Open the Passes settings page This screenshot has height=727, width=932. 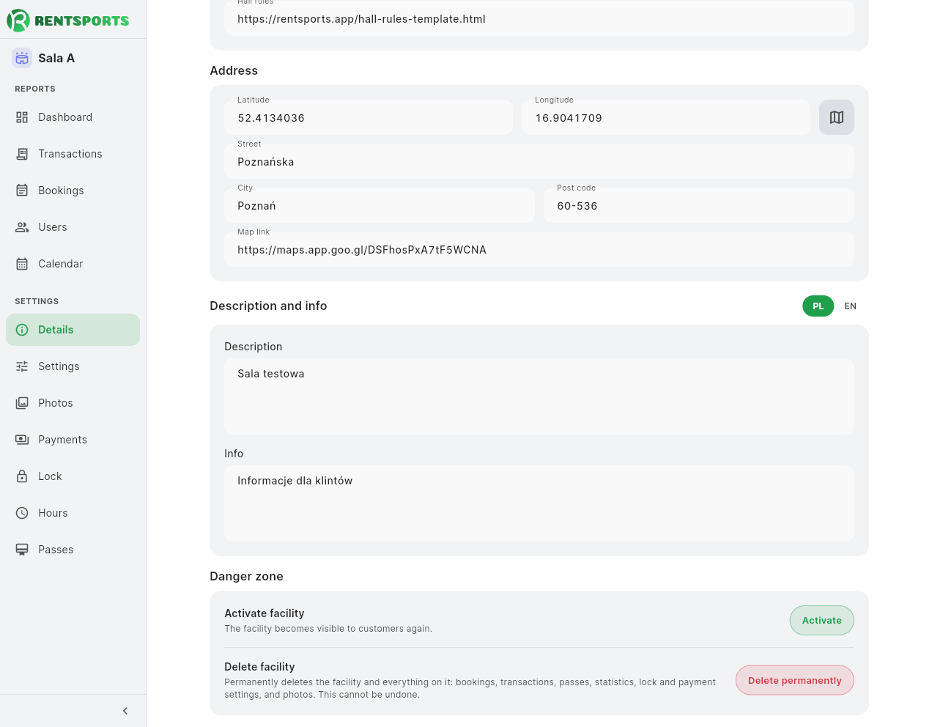tap(73, 550)
